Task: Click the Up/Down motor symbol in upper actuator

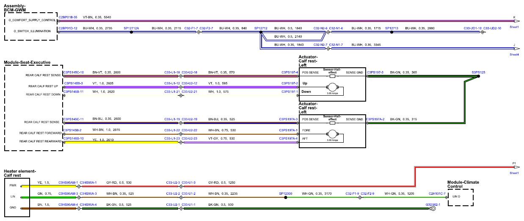Action: point(332,87)
